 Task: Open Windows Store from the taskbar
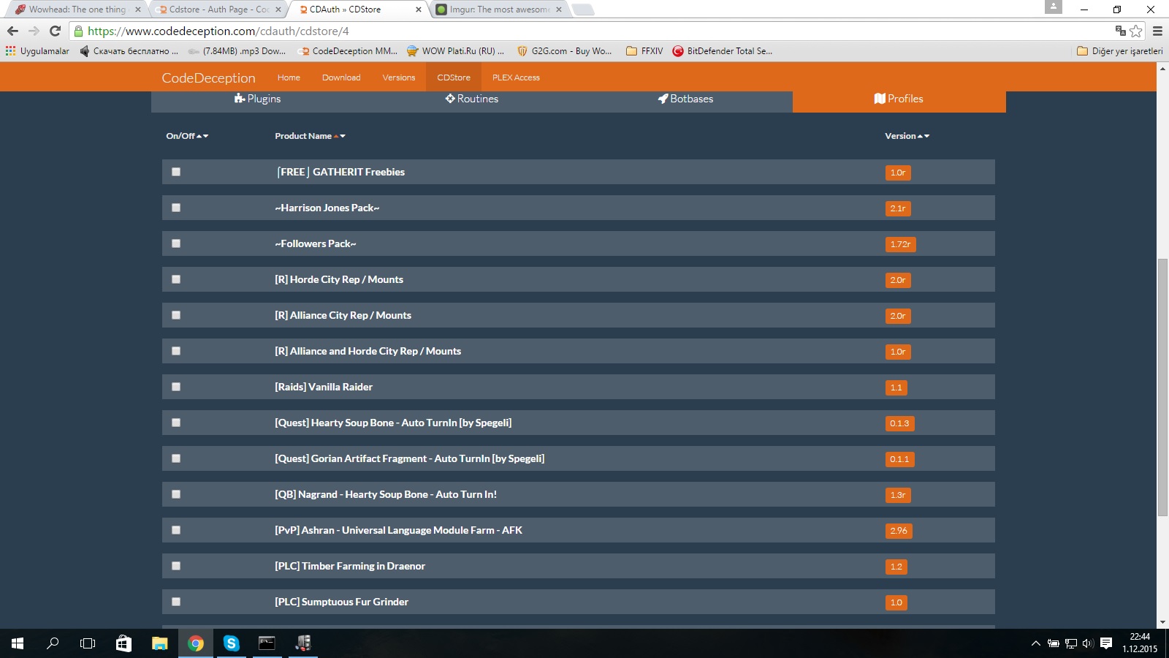(x=123, y=643)
